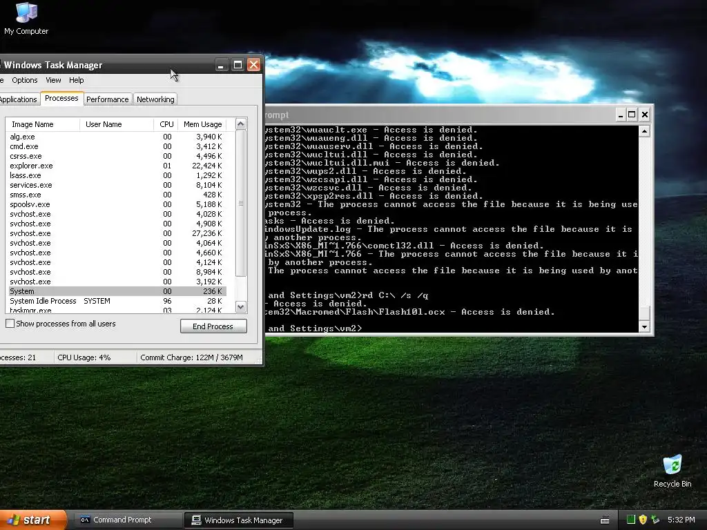The width and height of the screenshot is (707, 530).
Task: Select the cmd.exe process row
Action: [117, 146]
